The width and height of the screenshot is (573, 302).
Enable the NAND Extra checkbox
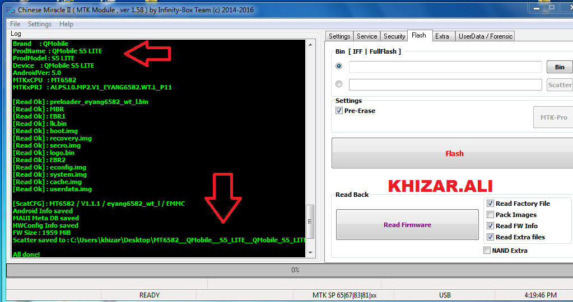pyautogui.click(x=487, y=250)
